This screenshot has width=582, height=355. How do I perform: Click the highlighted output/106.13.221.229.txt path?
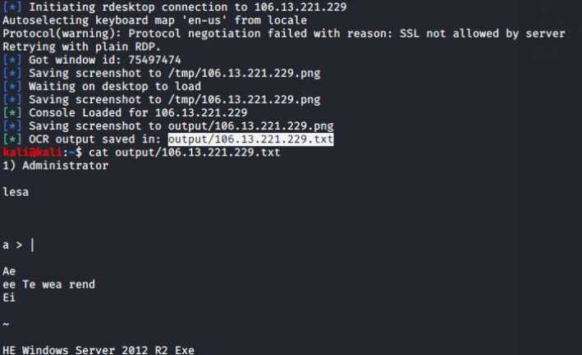pos(250,139)
